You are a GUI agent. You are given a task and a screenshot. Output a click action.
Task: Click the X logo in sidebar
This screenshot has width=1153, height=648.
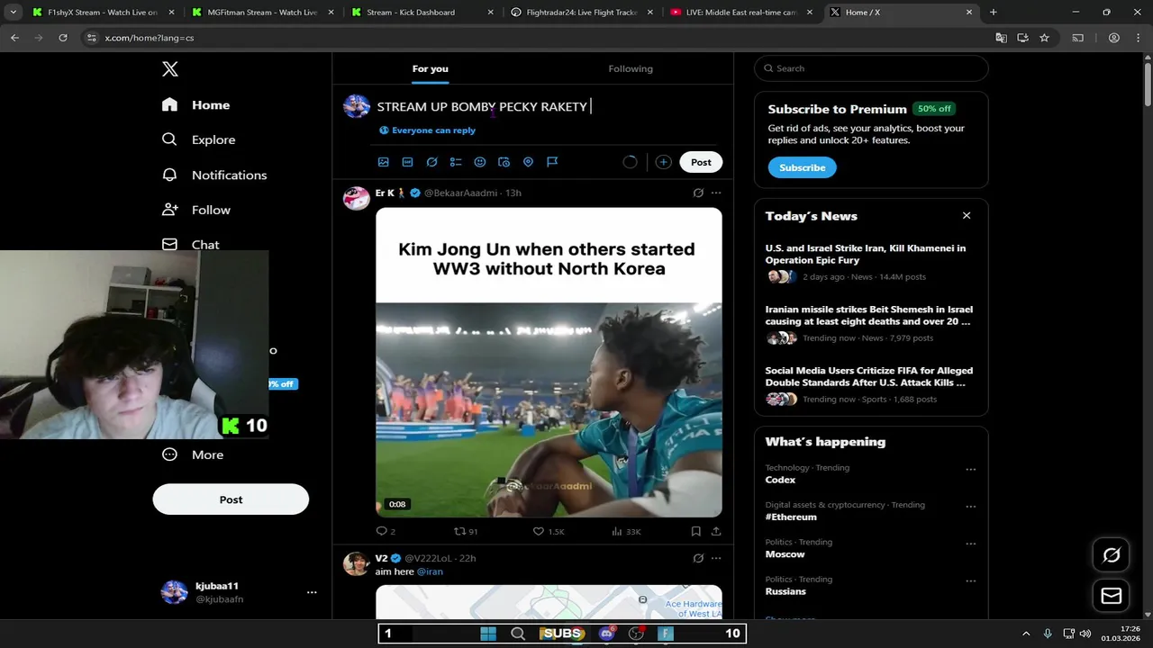[169, 68]
